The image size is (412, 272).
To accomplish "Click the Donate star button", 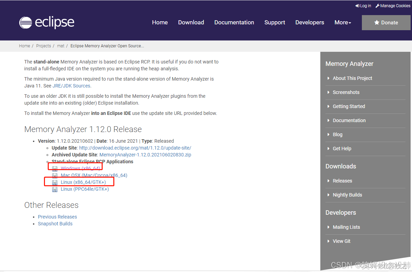I will [386, 23].
